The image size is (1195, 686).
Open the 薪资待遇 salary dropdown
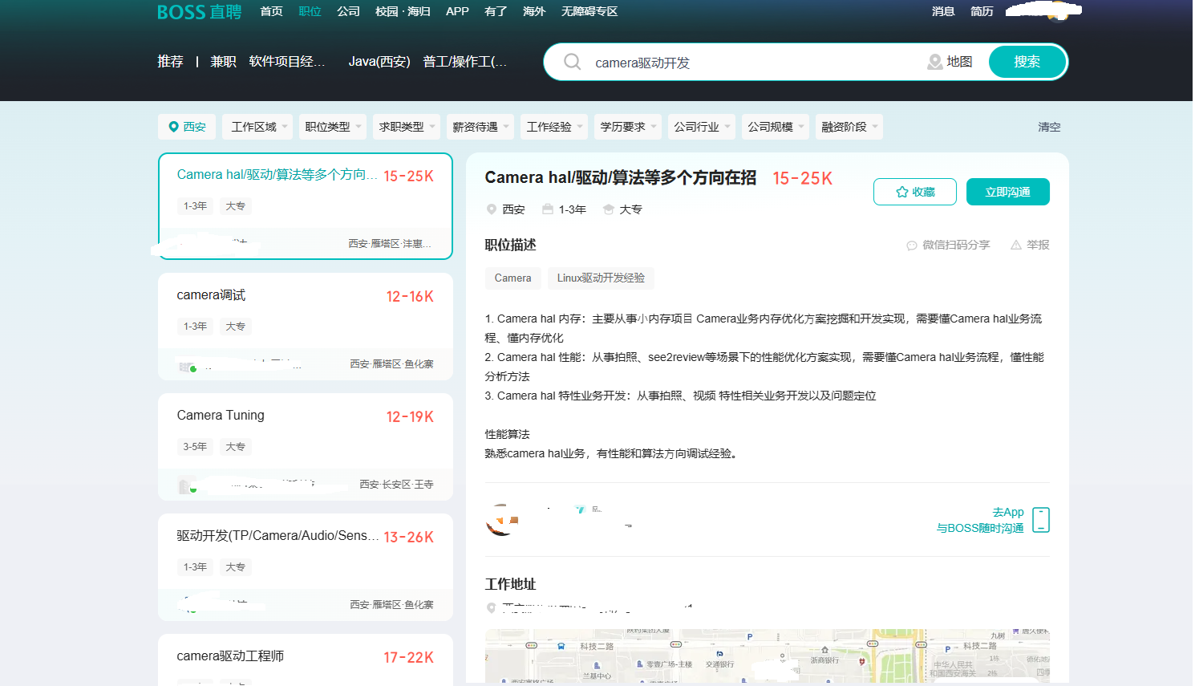coord(480,127)
